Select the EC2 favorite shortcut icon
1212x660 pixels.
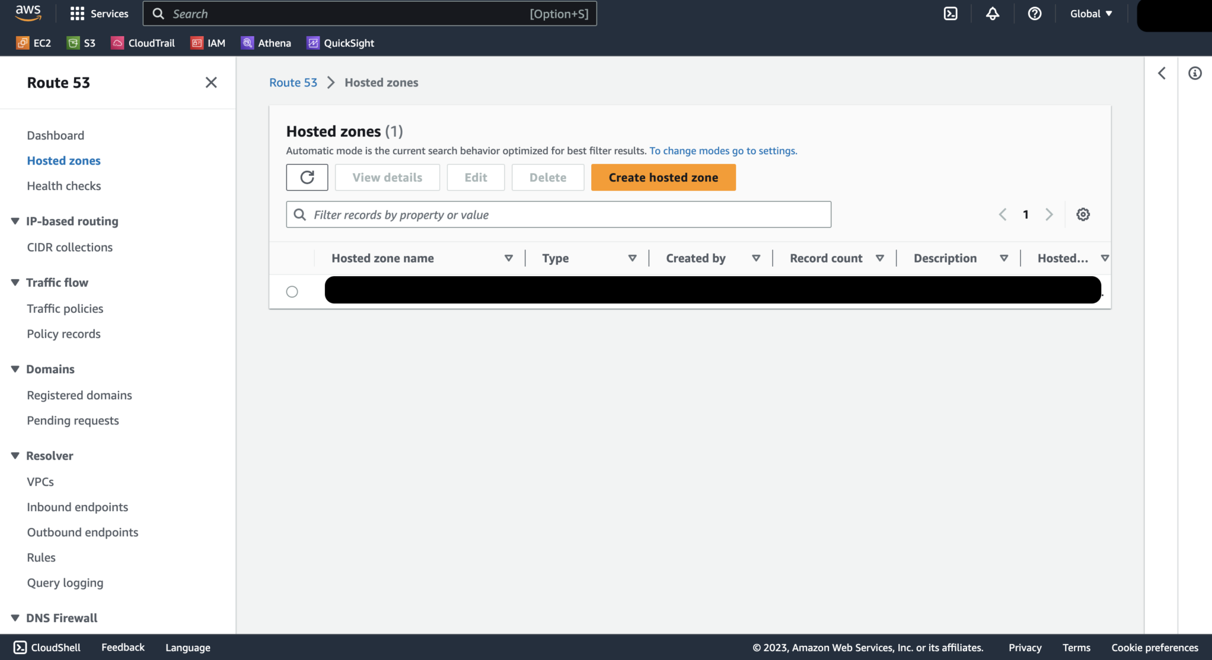point(23,43)
